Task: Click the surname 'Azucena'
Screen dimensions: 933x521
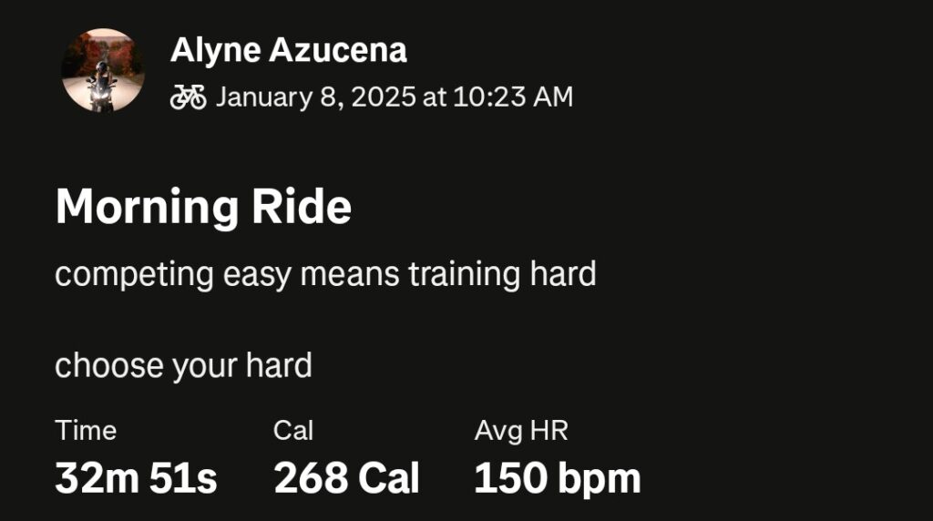Action: [337, 51]
